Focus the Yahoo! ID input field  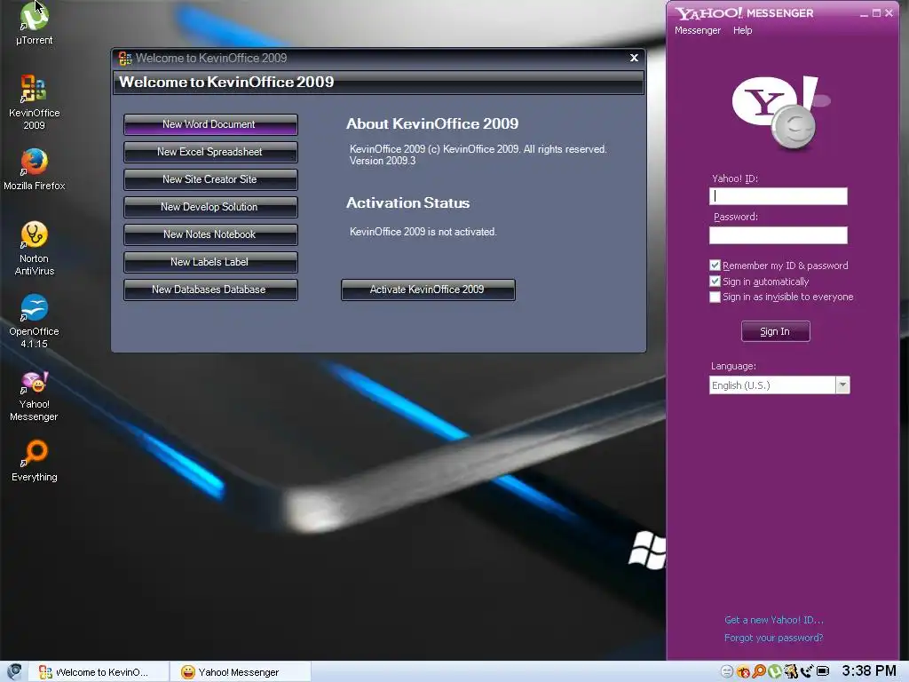pos(778,196)
